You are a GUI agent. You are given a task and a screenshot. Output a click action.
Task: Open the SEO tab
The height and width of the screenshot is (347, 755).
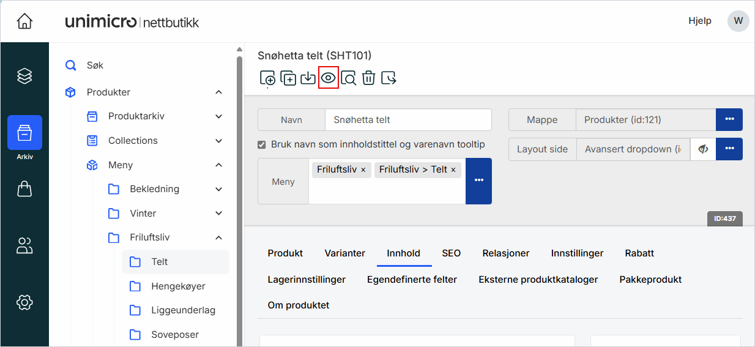[x=451, y=253]
